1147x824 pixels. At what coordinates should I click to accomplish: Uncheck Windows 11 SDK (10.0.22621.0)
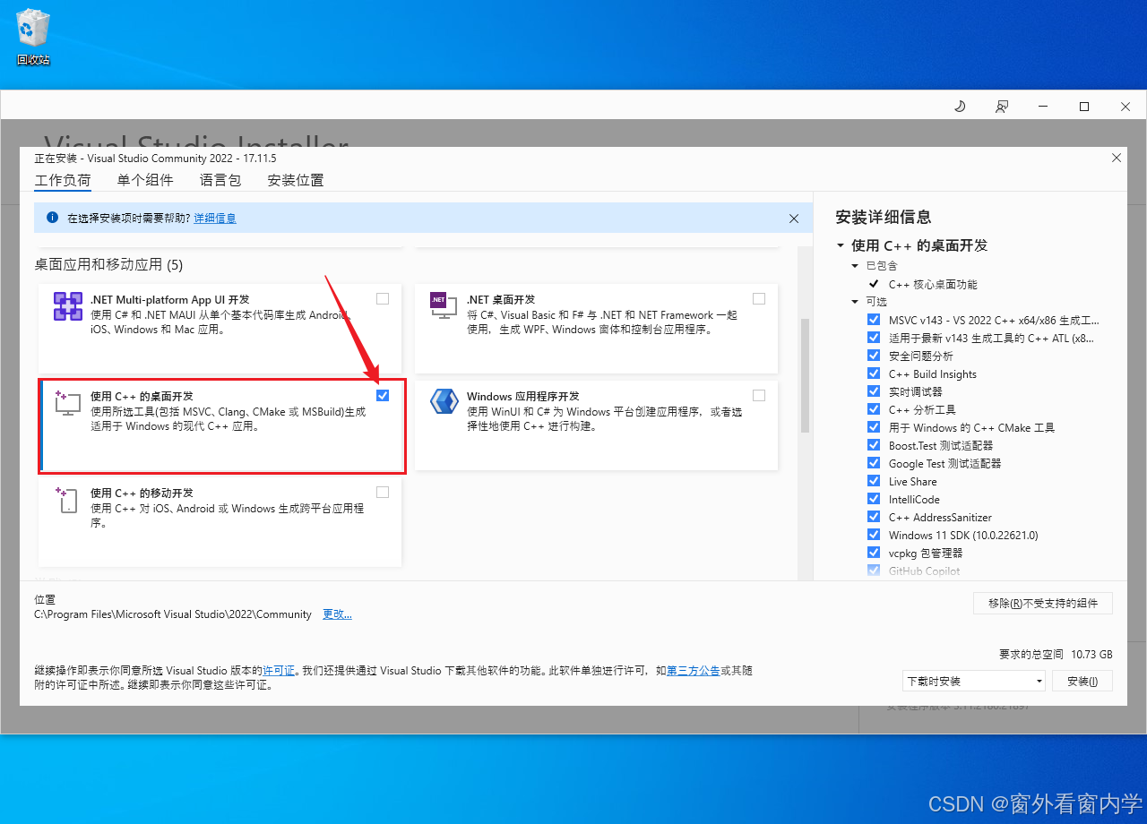pyautogui.click(x=874, y=535)
